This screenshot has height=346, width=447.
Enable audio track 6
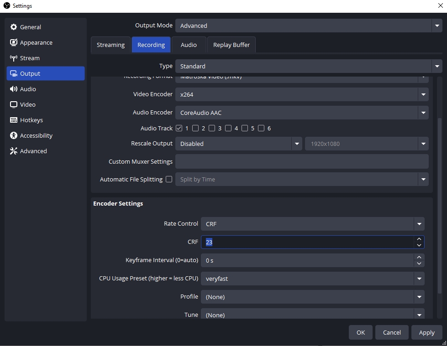click(x=261, y=129)
